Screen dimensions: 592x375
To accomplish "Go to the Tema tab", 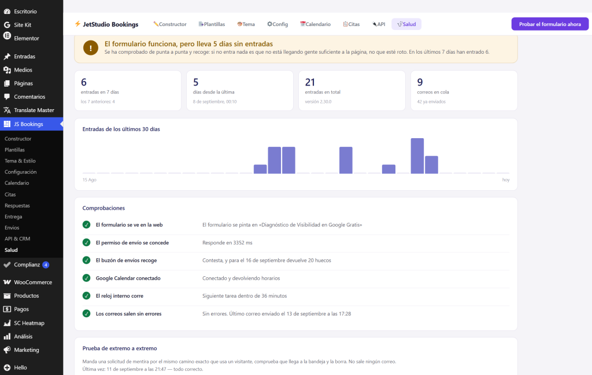I will coord(246,24).
